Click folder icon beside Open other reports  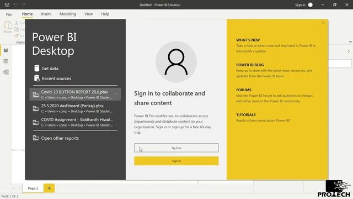coord(36,138)
